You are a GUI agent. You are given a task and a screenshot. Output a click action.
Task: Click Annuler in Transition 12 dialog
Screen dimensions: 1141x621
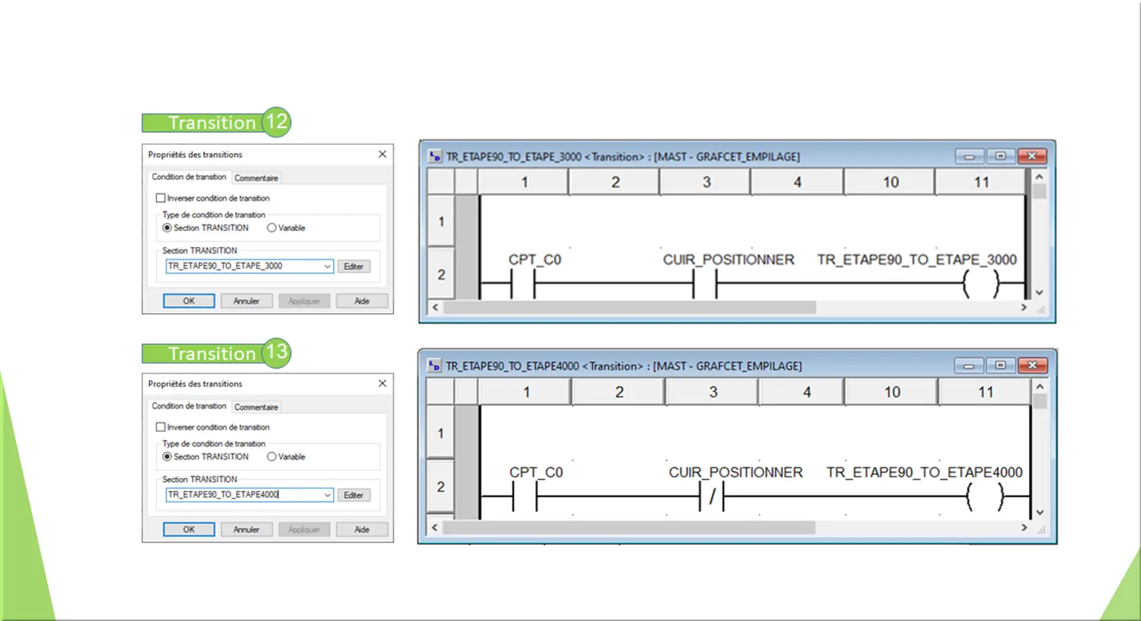pos(246,301)
